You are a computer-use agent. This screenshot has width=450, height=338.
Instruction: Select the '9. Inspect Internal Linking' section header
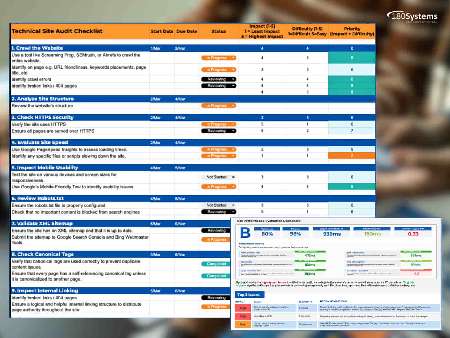[45, 291]
